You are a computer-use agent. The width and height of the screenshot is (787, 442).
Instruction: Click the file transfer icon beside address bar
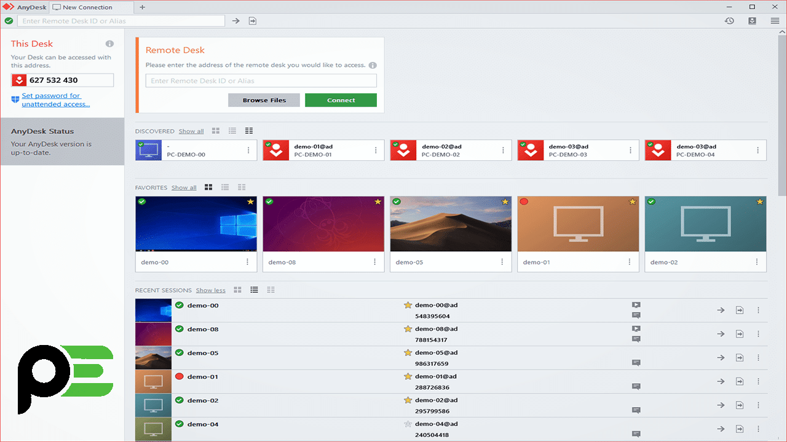[252, 21]
